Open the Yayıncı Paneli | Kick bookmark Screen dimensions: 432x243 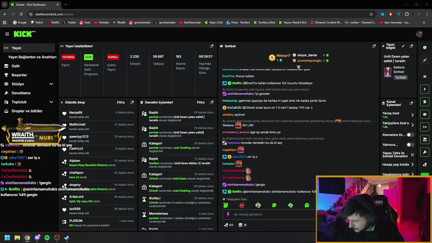click(x=292, y=23)
